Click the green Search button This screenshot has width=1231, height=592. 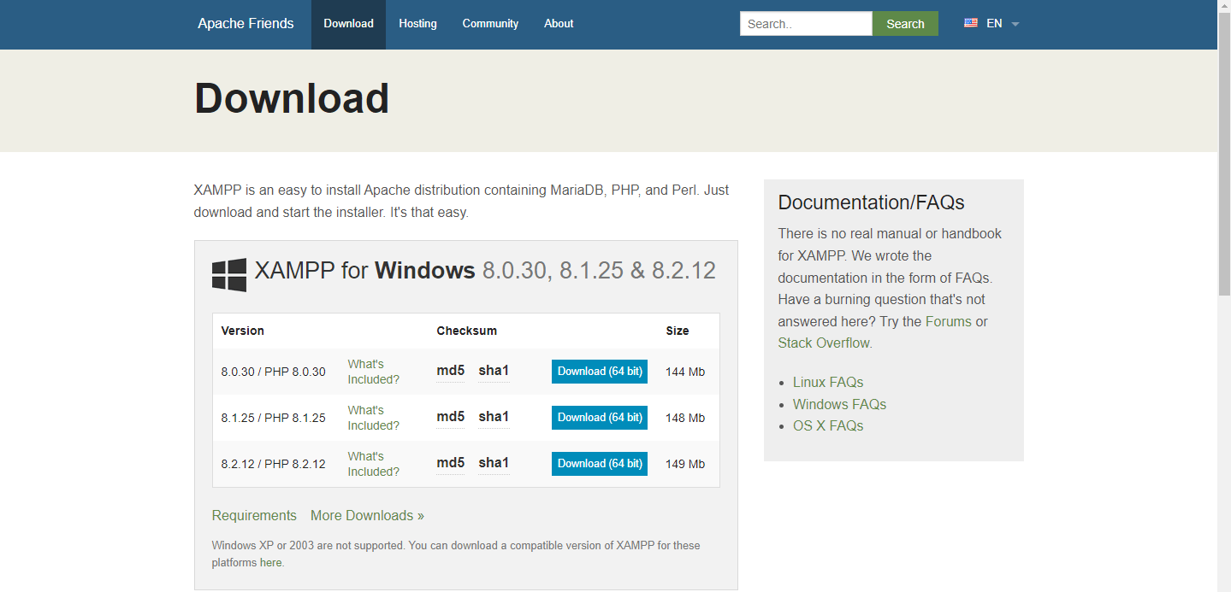tap(905, 24)
